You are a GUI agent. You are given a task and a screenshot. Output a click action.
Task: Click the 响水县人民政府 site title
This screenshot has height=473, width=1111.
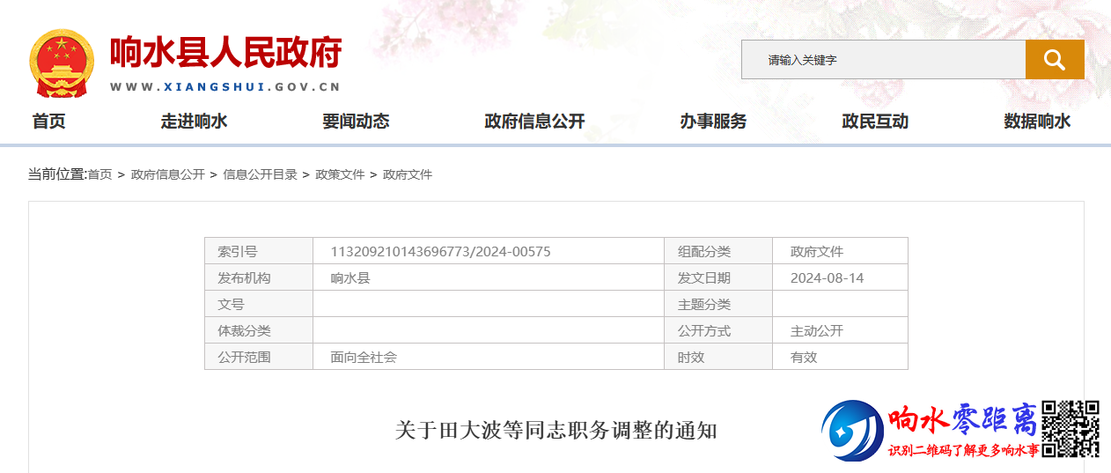point(225,53)
